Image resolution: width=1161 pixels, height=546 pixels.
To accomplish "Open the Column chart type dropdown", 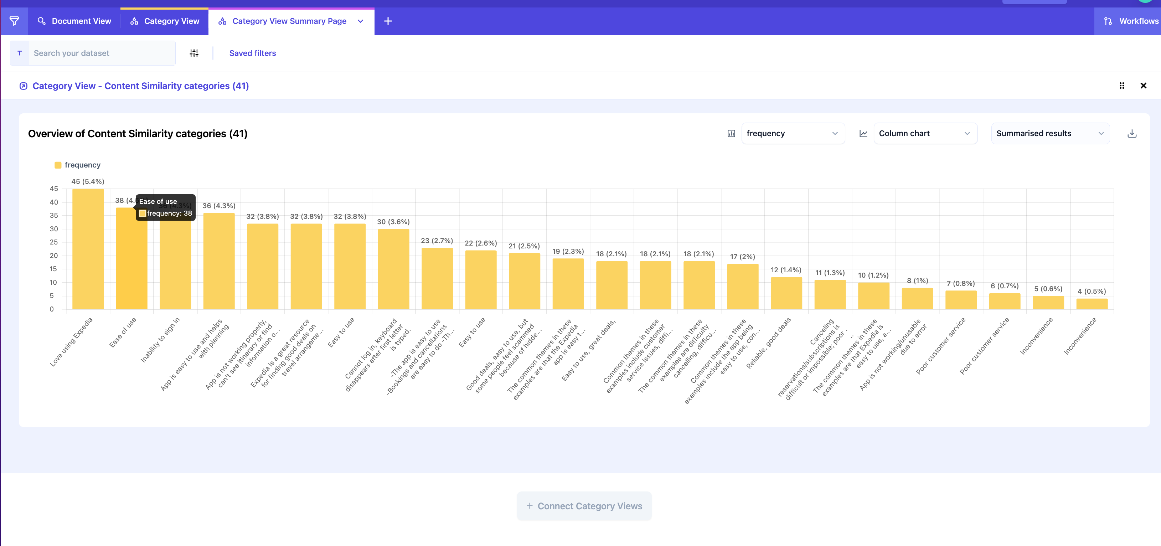I will (925, 133).
